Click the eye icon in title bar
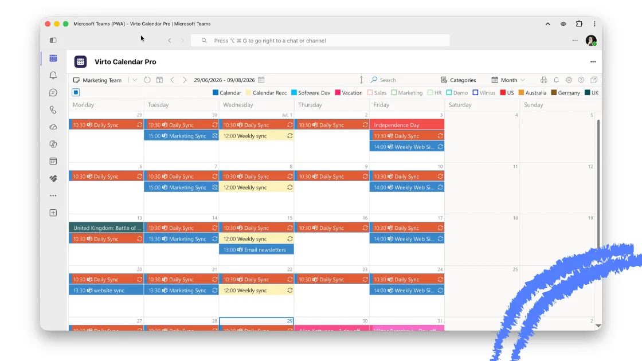Viewport: 642px width, 361px height. coord(563,23)
